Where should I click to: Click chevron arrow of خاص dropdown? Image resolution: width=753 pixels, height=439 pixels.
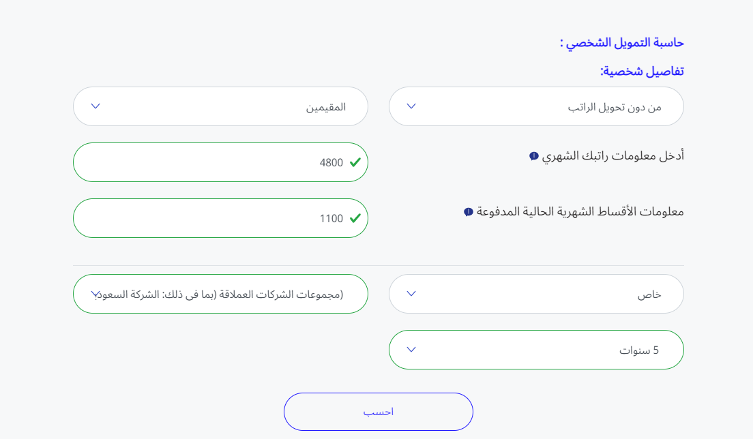click(x=411, y=294)
